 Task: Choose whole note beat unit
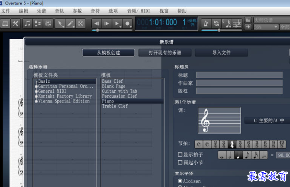[222, 155]
